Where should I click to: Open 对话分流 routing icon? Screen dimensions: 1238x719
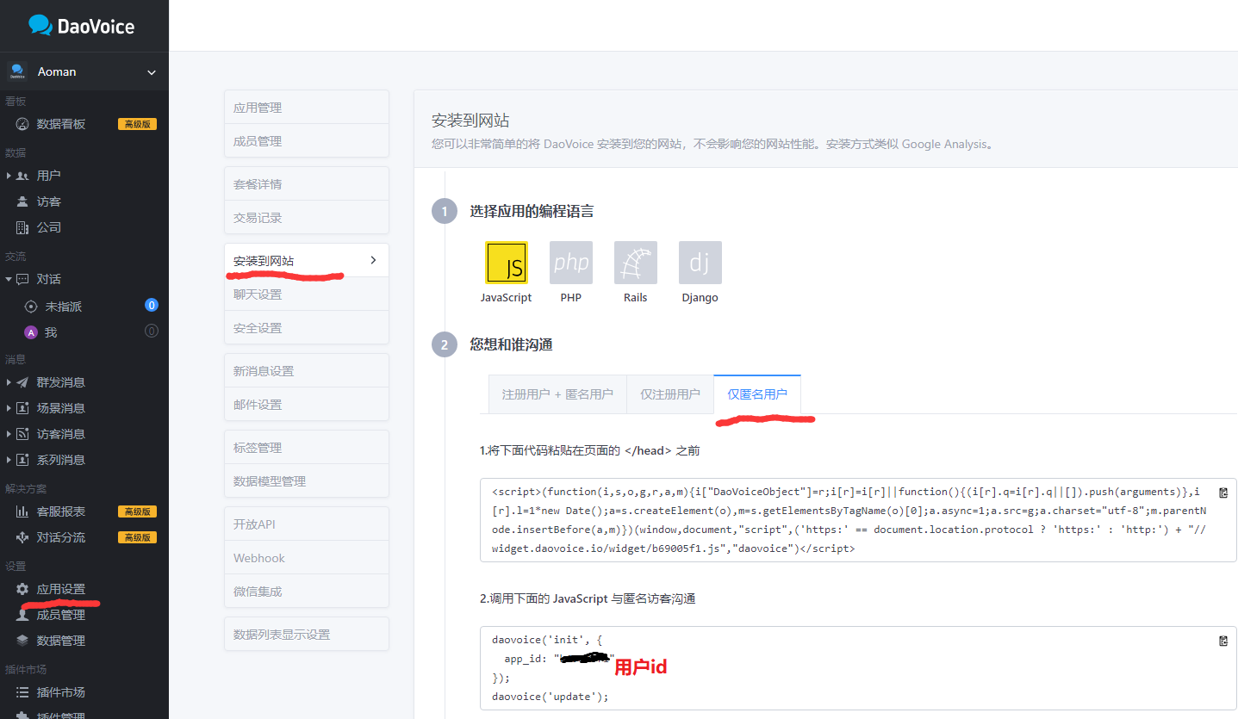(x=22, y=537)
